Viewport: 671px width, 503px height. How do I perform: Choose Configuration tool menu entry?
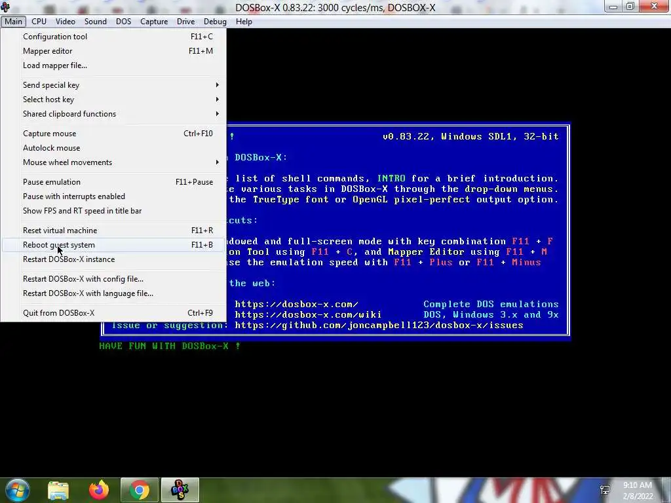click(x=113, y=37)
